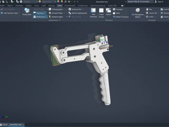Select the Pan hand tool
This screenshot has width=169, height=127.
147,9
